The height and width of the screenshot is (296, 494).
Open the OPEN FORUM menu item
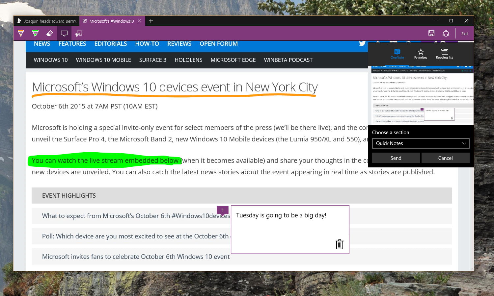[x=219, y=44]
